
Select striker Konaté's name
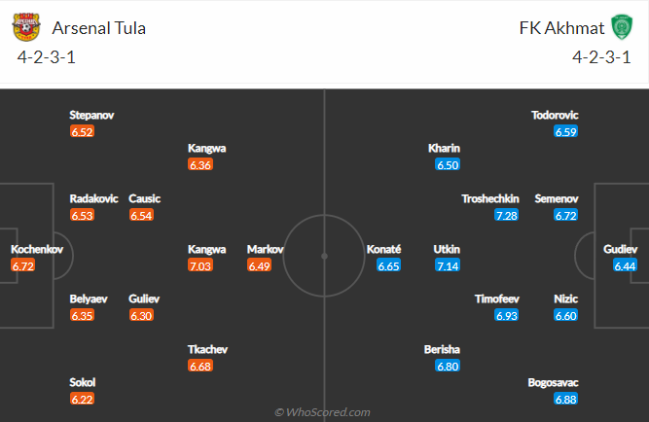[x=383, y=250]
